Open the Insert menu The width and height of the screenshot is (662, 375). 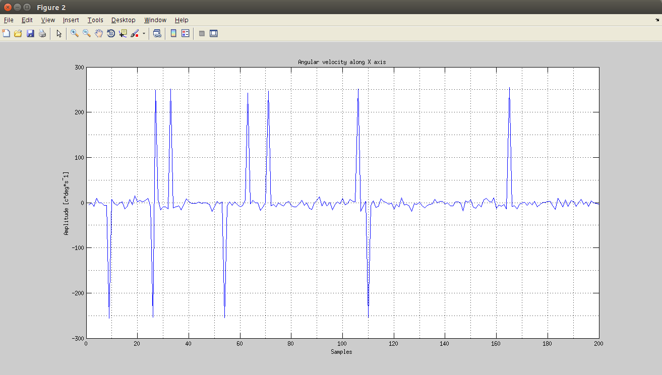(x=71, y=20)
